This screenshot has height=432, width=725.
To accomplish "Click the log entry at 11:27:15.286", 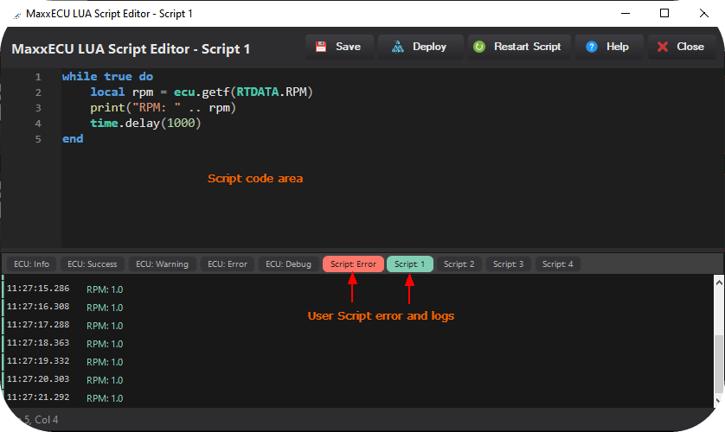I will 65,289.
